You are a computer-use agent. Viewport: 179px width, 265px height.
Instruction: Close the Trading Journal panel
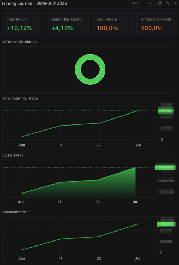click(175, 3)
